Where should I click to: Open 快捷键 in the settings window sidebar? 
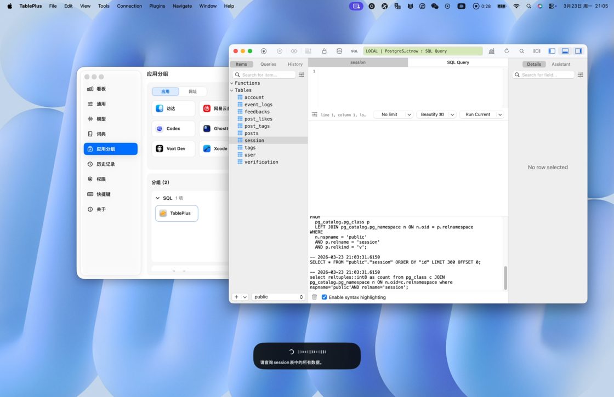coord(110,194)
